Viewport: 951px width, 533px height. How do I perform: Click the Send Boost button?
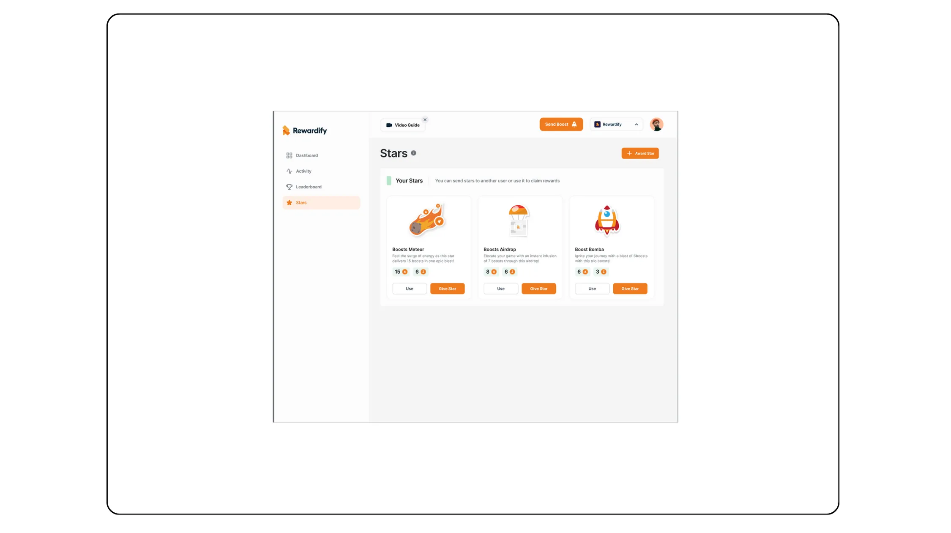tap(561, 124)
